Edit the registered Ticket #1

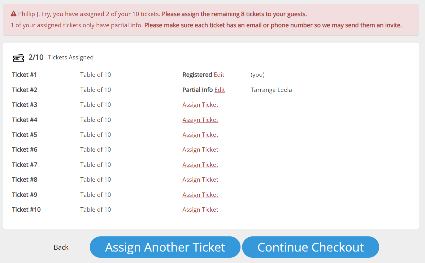(219, 75)
